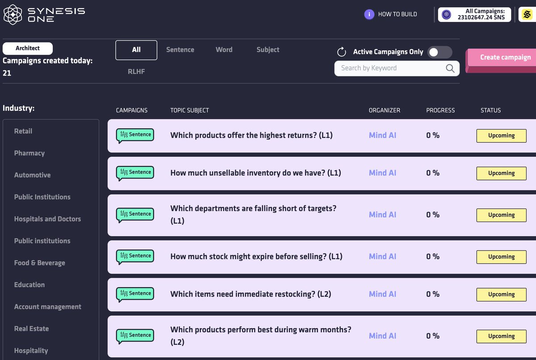Click the Sentence icon on the highest returns campaign
The height and width of the screenshot is (360, 536).
[x=135, y=134]
